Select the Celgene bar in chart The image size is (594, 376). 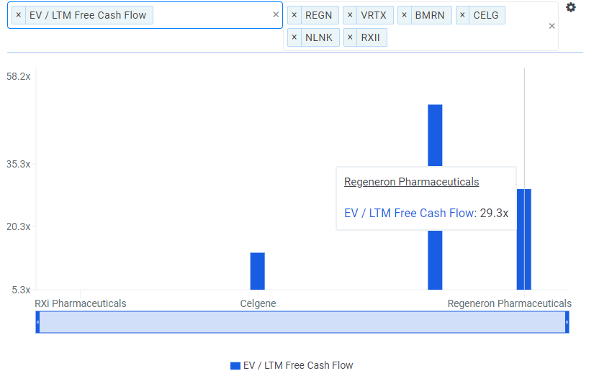point(258,271)
